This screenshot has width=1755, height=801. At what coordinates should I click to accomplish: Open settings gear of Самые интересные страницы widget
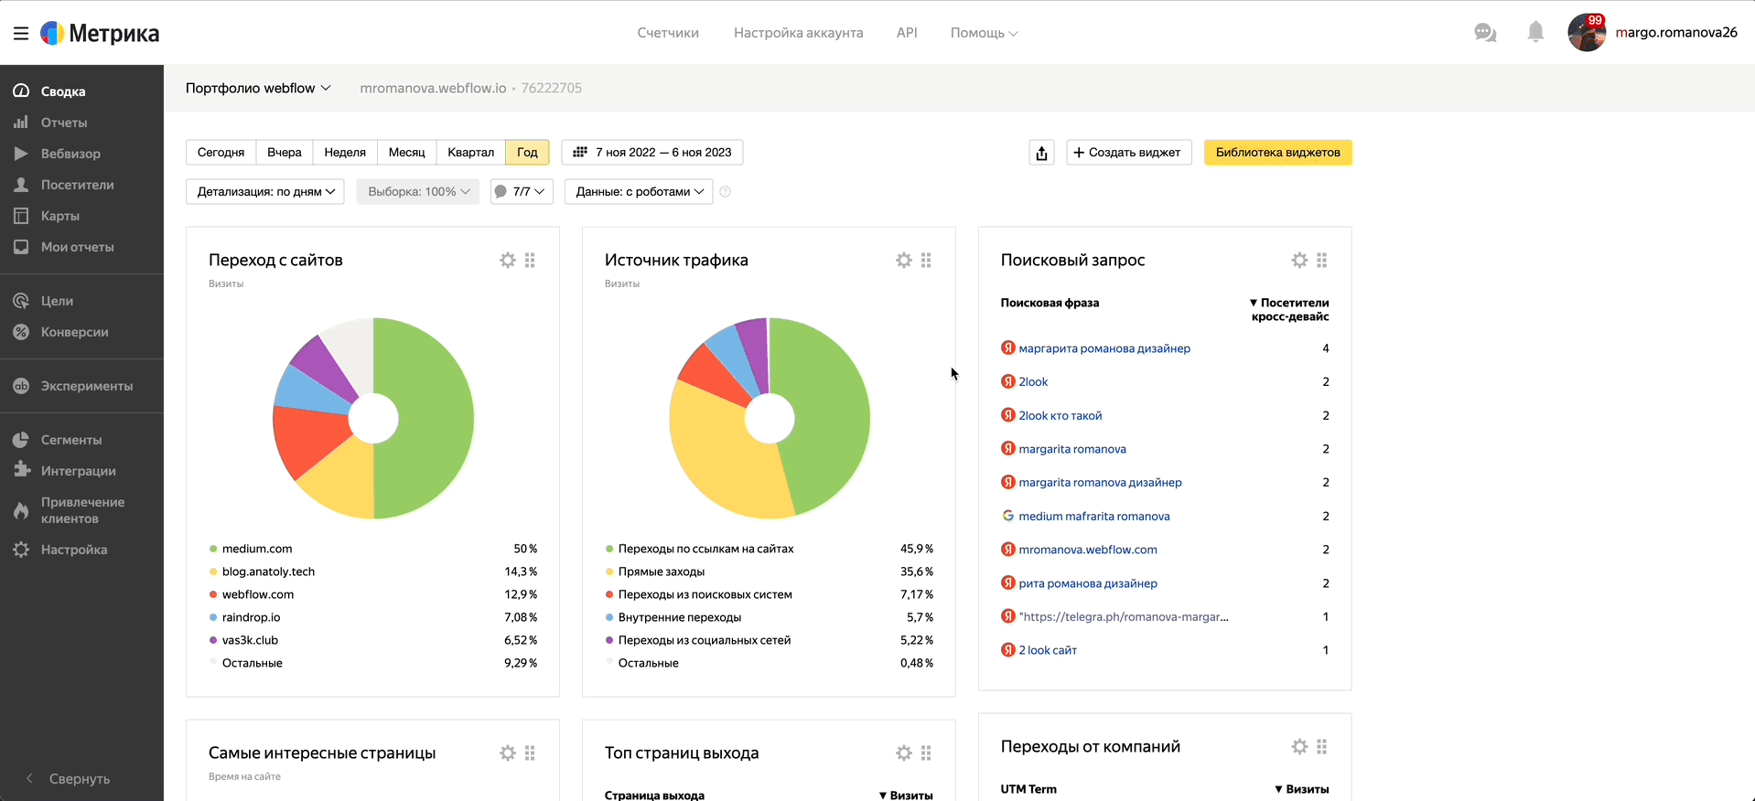tap(508, 753)
